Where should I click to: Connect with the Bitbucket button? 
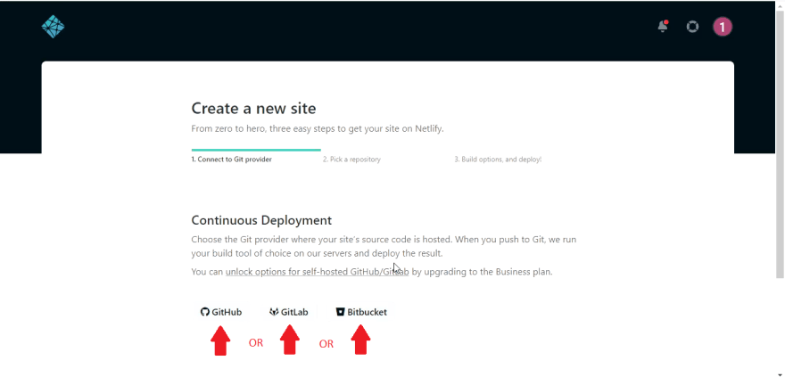coord(361,312)
